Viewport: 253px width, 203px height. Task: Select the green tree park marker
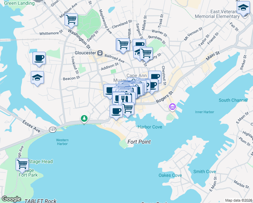[x=84, y=119]
